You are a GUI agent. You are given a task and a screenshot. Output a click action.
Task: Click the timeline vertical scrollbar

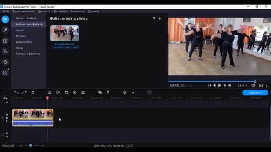tap(270, 123)
